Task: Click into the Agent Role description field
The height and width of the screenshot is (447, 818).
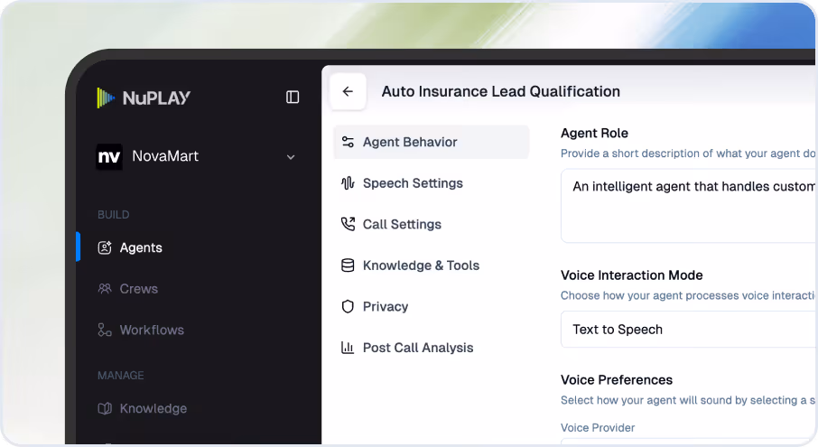Action: pyautogui.click(x=689, y=206)
